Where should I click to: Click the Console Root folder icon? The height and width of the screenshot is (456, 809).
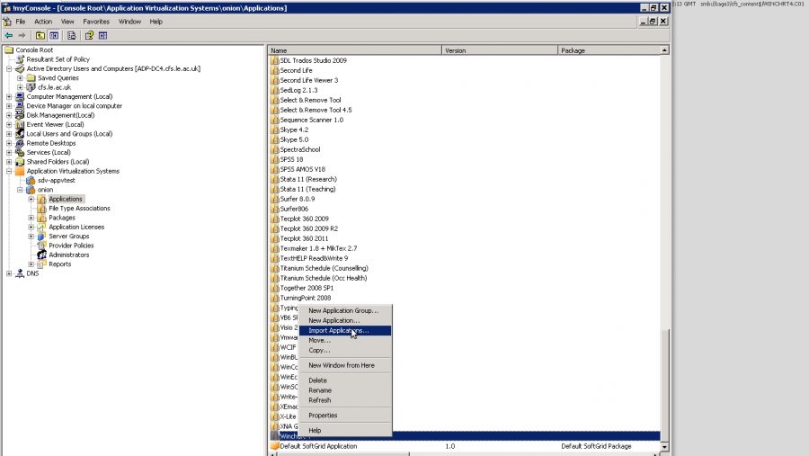9,50
